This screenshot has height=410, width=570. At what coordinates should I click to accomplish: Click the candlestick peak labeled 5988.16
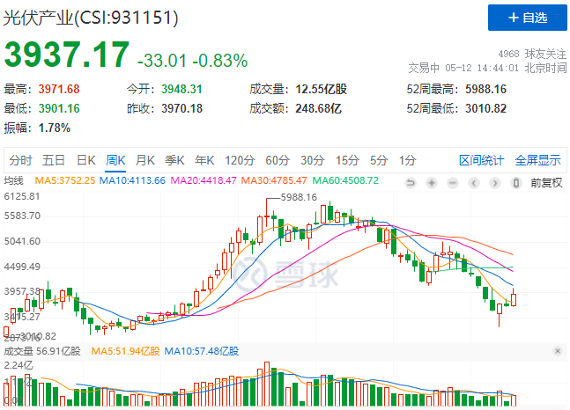pos(270,205)
